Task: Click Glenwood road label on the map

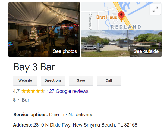Action: pos(90,21)
